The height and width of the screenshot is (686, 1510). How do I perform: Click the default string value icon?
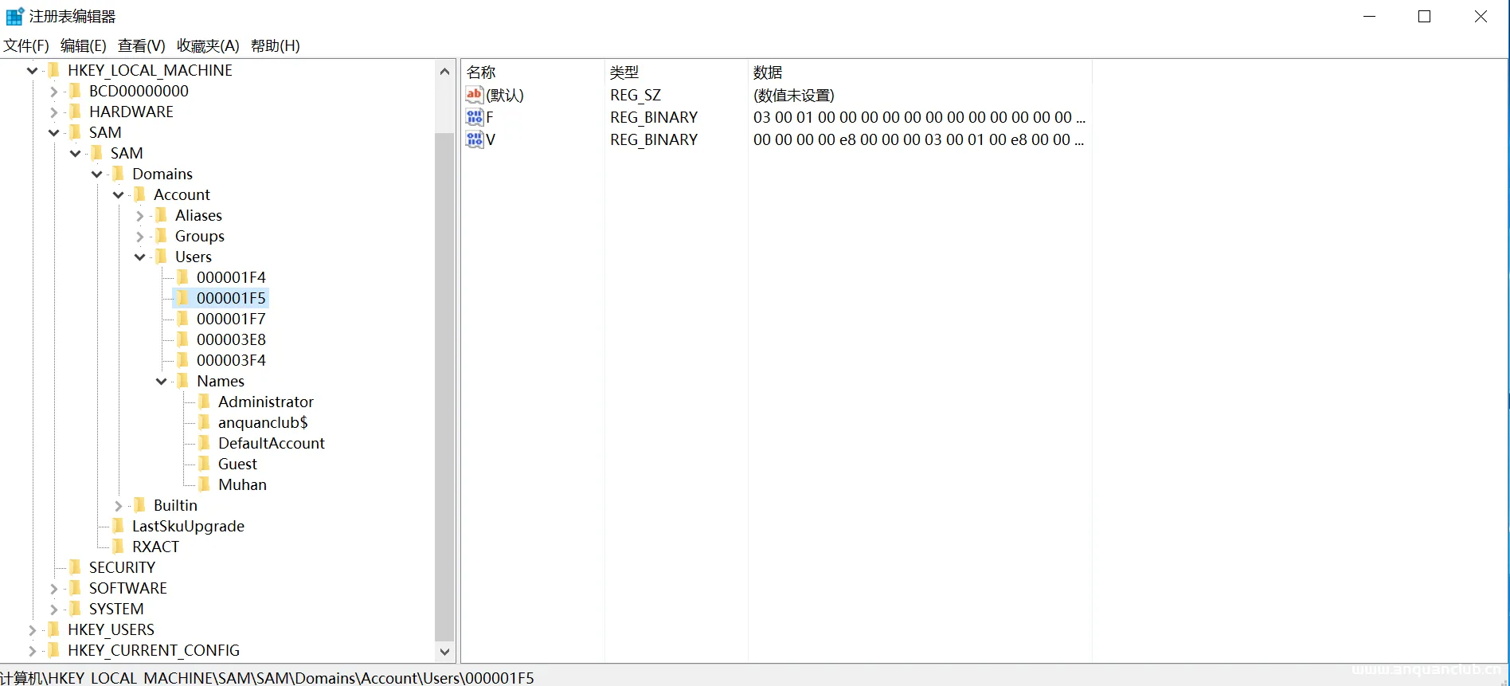click(x=475, y=95)
